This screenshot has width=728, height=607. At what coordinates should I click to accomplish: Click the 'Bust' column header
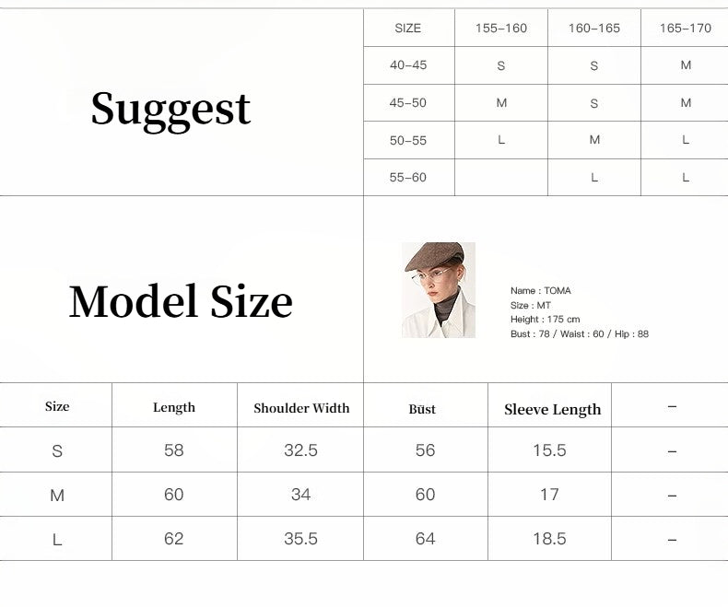point(422,409)
